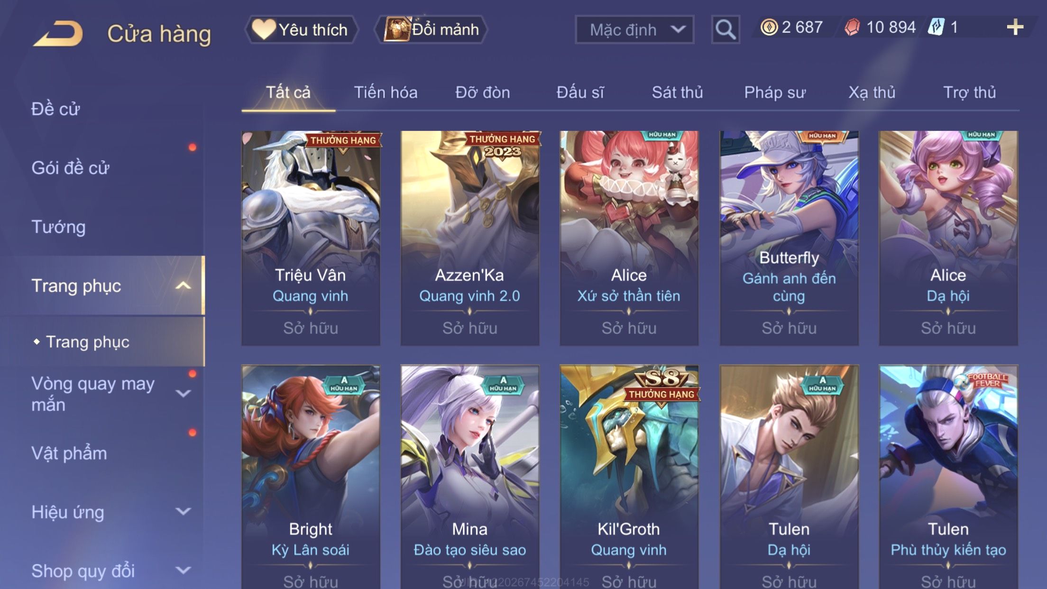
Task: Go to Gói đề cử section
Action: 70,168
